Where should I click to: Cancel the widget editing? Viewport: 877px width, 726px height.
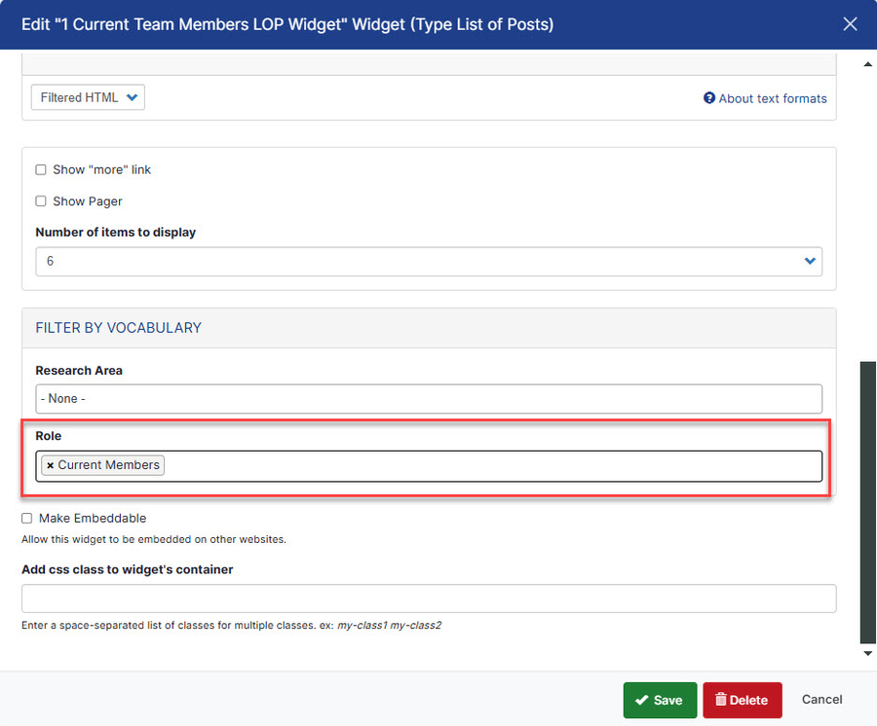tap(821, 699)
